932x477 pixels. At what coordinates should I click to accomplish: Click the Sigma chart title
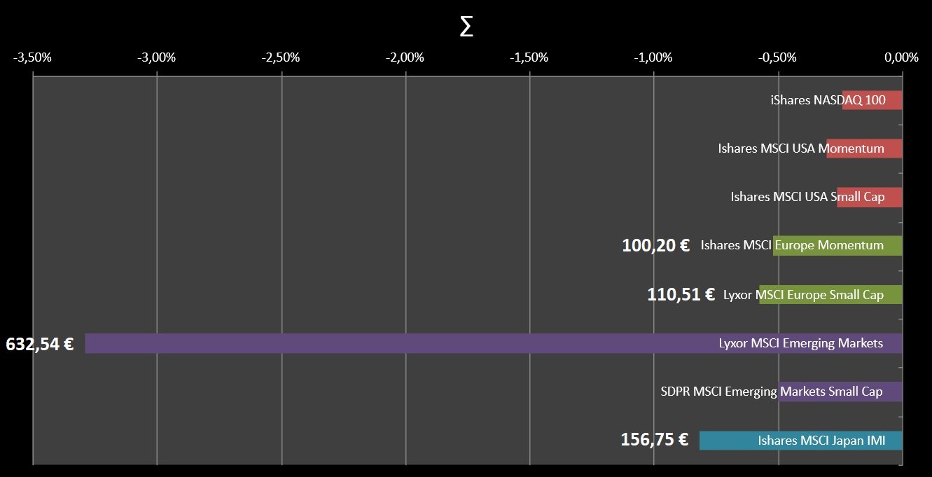point(466,28)
